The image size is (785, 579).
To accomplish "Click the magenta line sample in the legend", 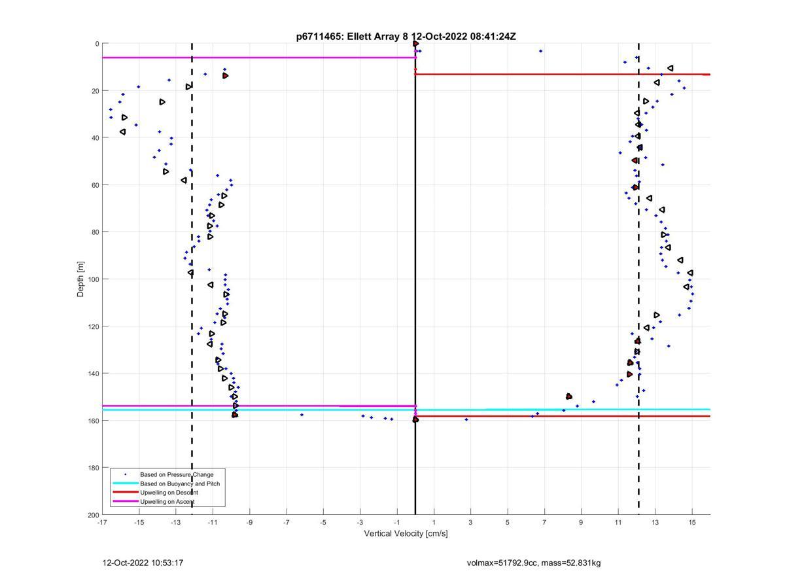I will (125, 502).
